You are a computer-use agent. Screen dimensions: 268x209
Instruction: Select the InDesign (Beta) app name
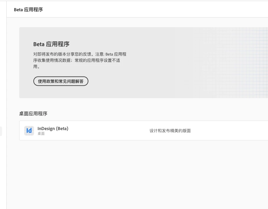[53, 129]
